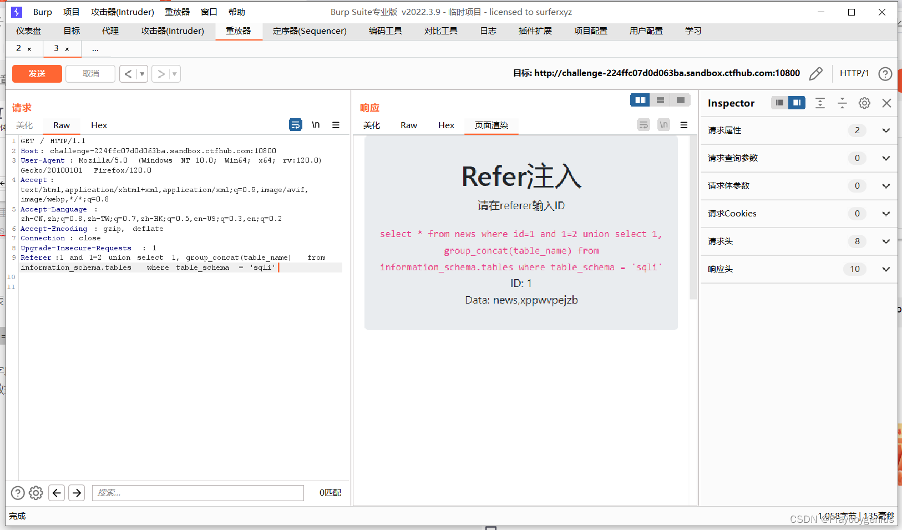Select response Raw view
This screenshot has width=902, height=530.
[409, 125]
